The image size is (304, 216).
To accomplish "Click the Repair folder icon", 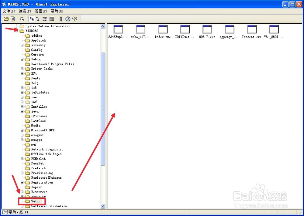I will [28, 187].
